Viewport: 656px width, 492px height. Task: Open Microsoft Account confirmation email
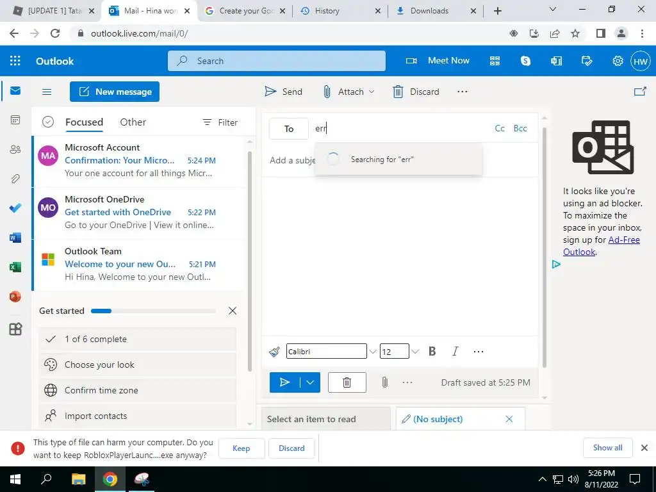click(139, 161)
